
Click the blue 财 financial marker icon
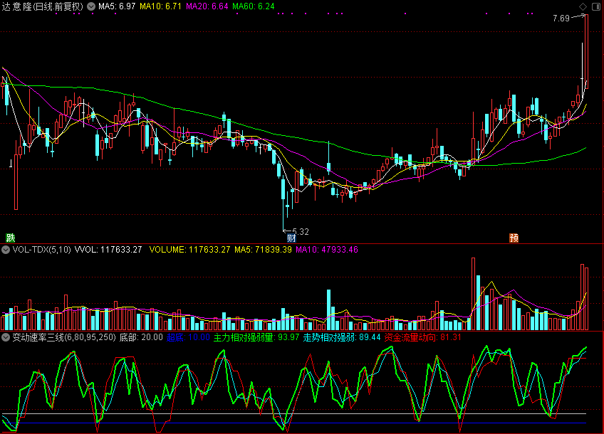(x=291, y=238)
